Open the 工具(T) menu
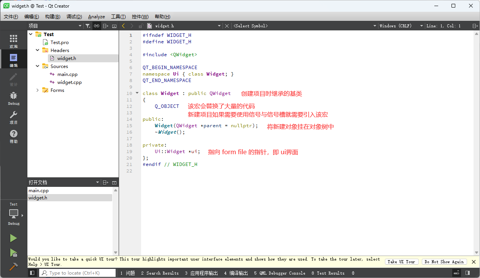Viewport: 480px width, 278px height. click(118, 17)
